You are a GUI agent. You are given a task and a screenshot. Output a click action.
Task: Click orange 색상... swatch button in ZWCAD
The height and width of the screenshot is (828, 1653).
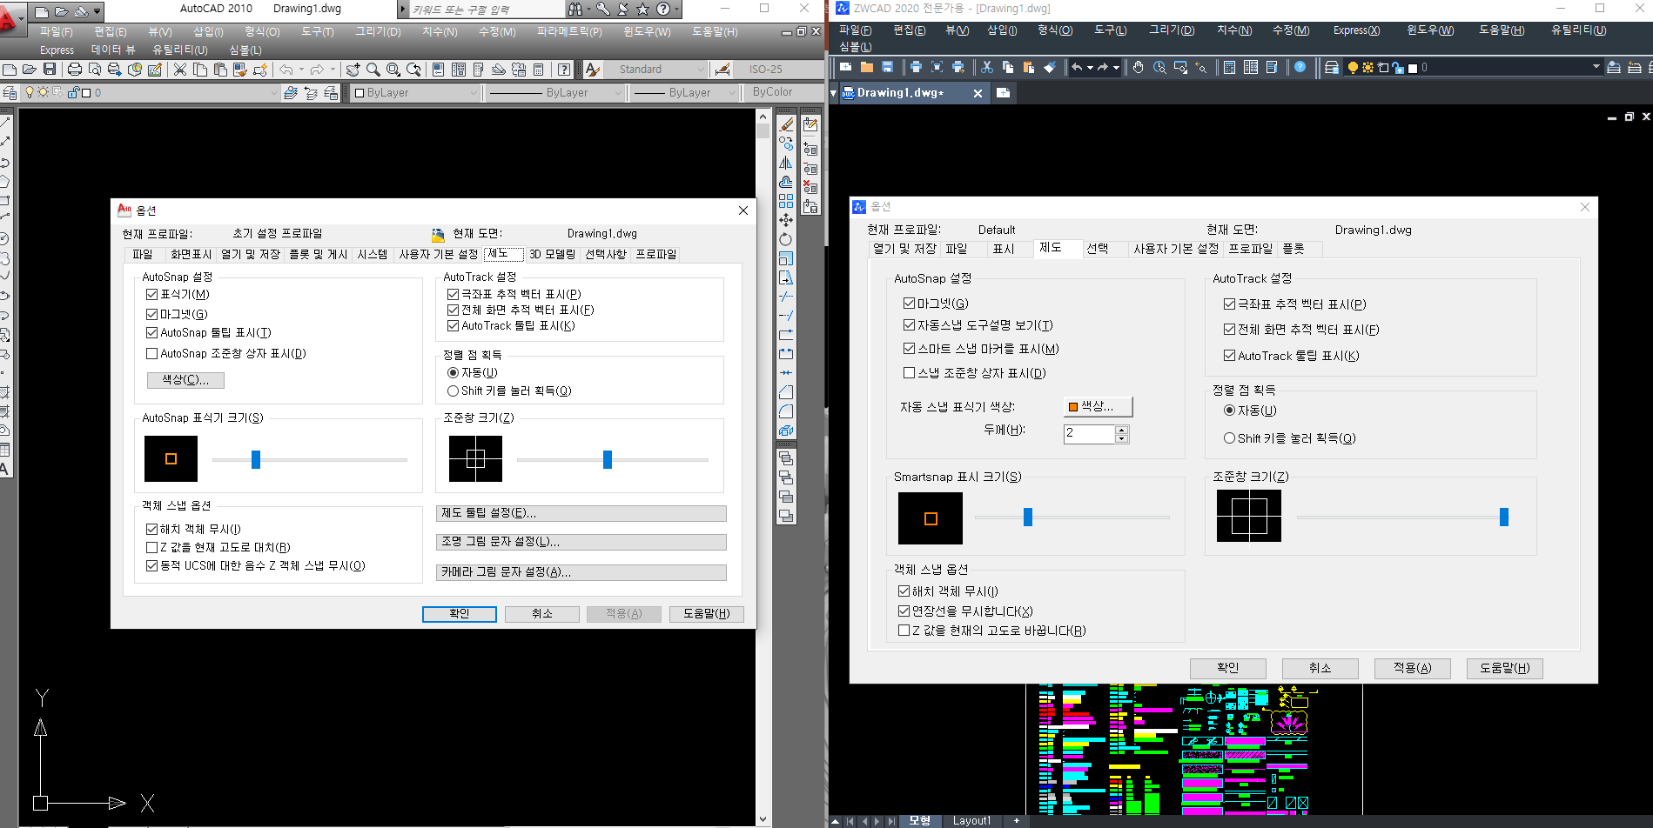(x=1098, y=406)
